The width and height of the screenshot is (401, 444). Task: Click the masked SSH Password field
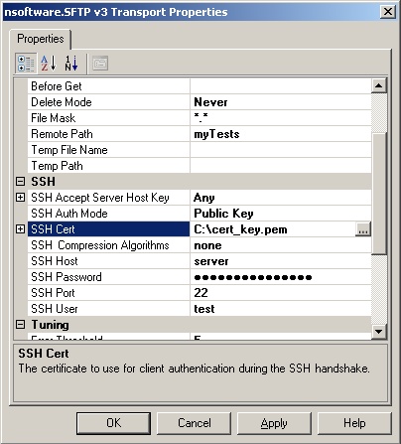pos(281,277)
